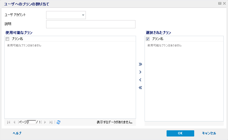
Task: Move all plans to selected list
Action: click(x=140, y=64)
